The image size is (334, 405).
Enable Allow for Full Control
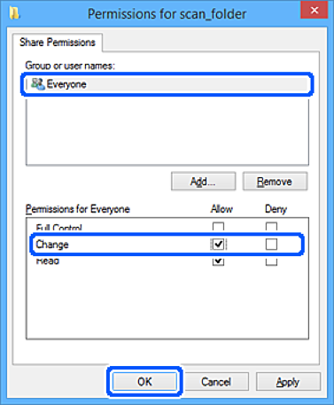218,227
